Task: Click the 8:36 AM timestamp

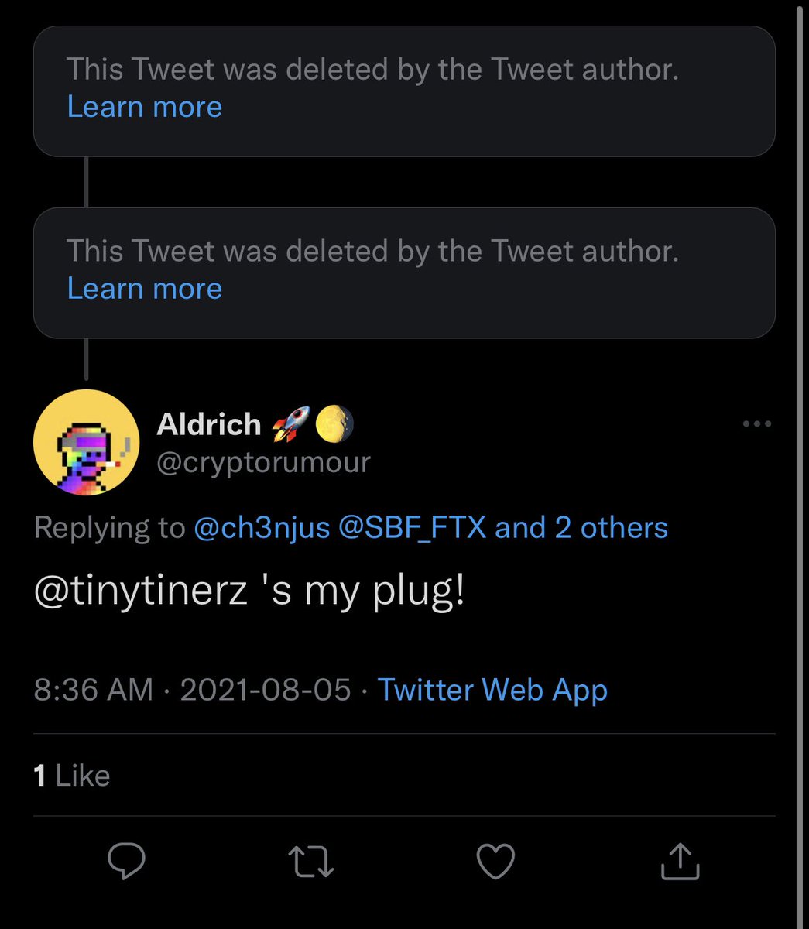Action: coord(93,690)
